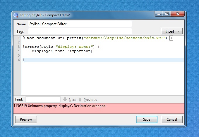Click the up arrow icon beside Previous
Viewport: 199px width, 137px height.
(80, 99)
